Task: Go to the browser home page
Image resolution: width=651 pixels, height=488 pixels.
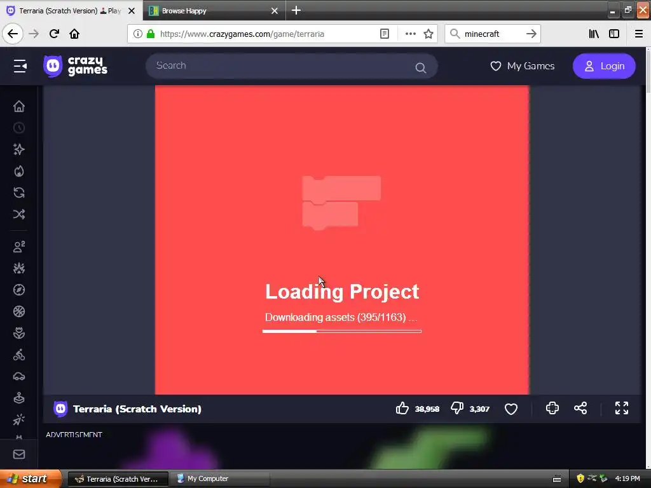Action: pyautogui.click(x=74, y=34)
